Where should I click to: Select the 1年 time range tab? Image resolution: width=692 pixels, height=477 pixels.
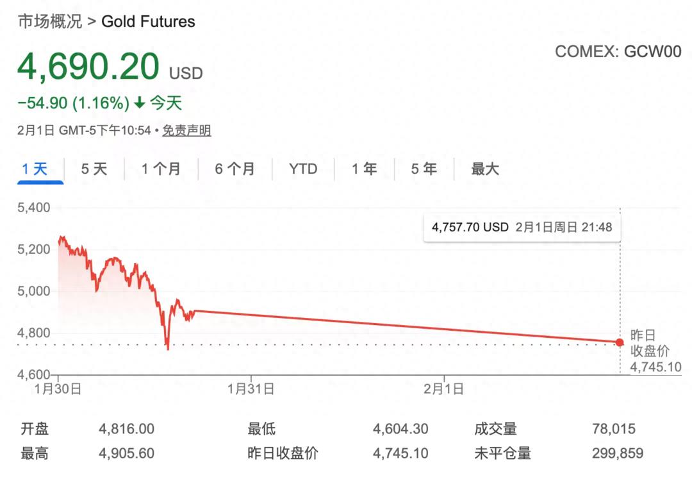pos(363,169)
